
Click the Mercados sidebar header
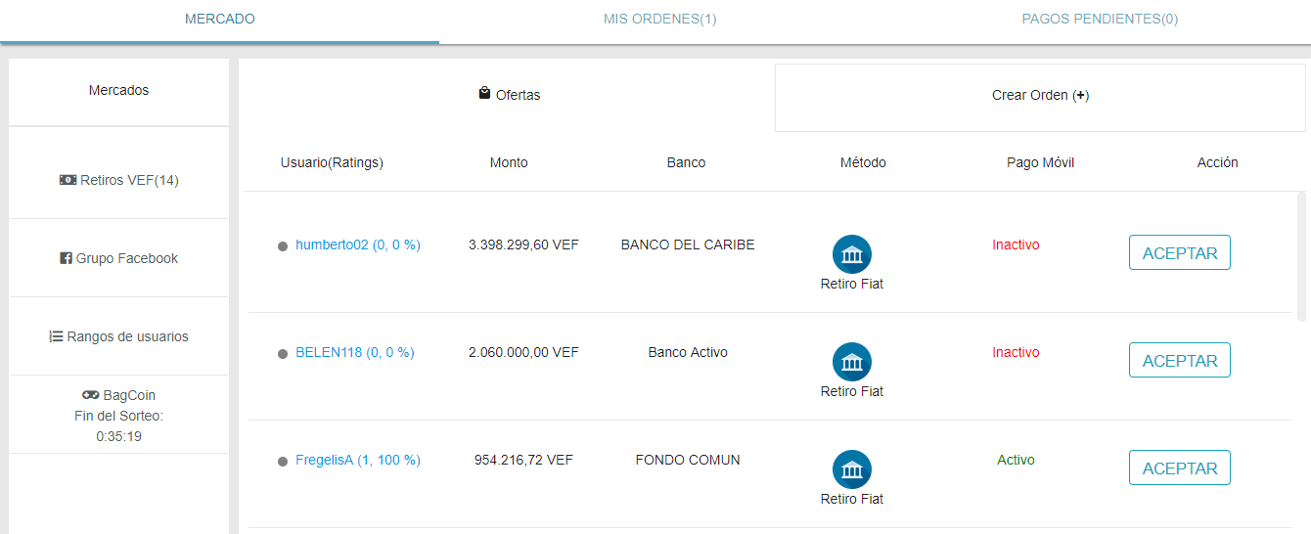[119, 90]
